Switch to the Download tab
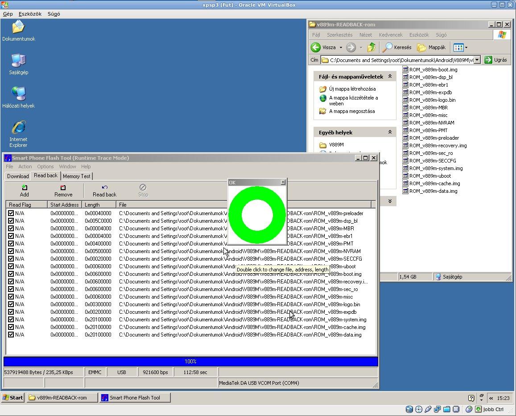The height and width of the screenshot is (416, 516). [x=18, y=176]
